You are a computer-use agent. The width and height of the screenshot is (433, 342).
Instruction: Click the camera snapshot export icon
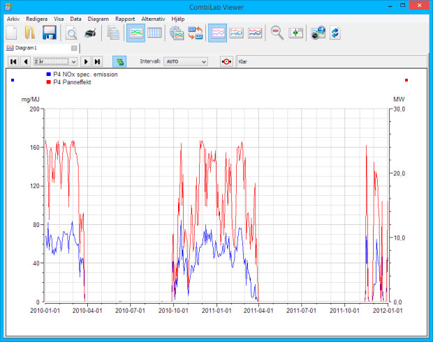(x=318, y=33)
